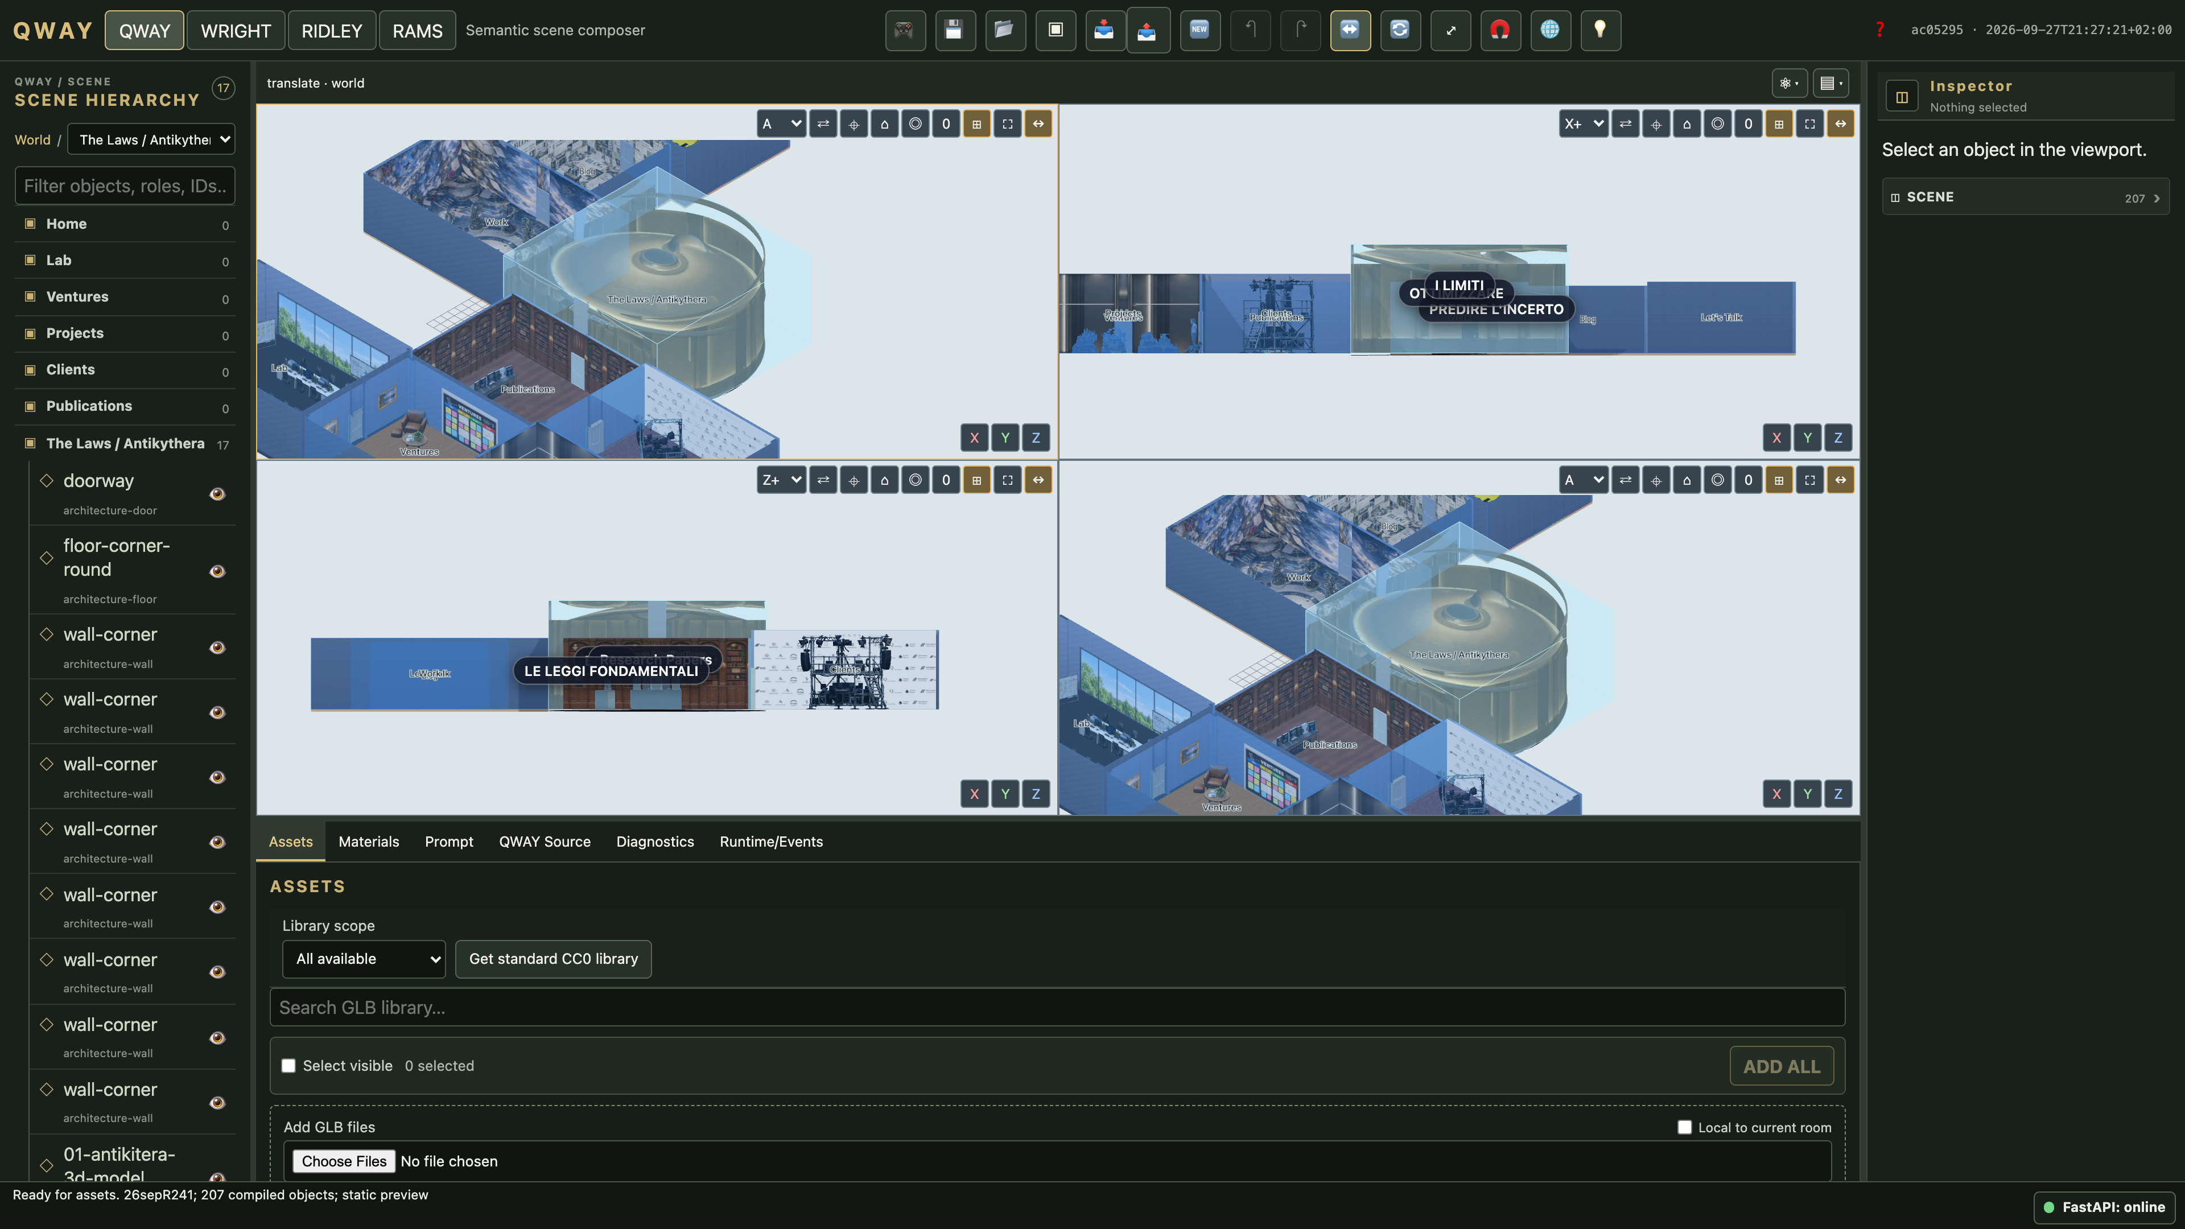Image resolution: width=2185 pixels, height=1229 pixels.
Task: Select the translate left-right arrow tool
Action: (x=1350, y=31)
